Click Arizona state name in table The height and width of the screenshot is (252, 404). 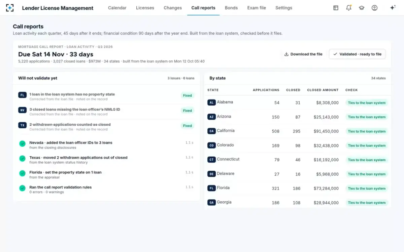(x=224, y=117)
